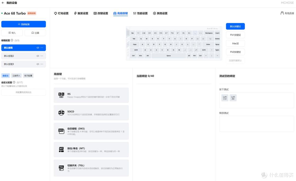The image size is (296, 181).
Task: Click the 有线连接 connection indicator
Action: [x=287, y=13]
